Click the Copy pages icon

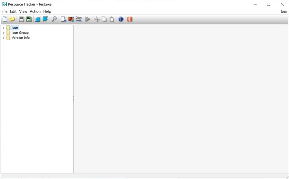coord(104,19)
